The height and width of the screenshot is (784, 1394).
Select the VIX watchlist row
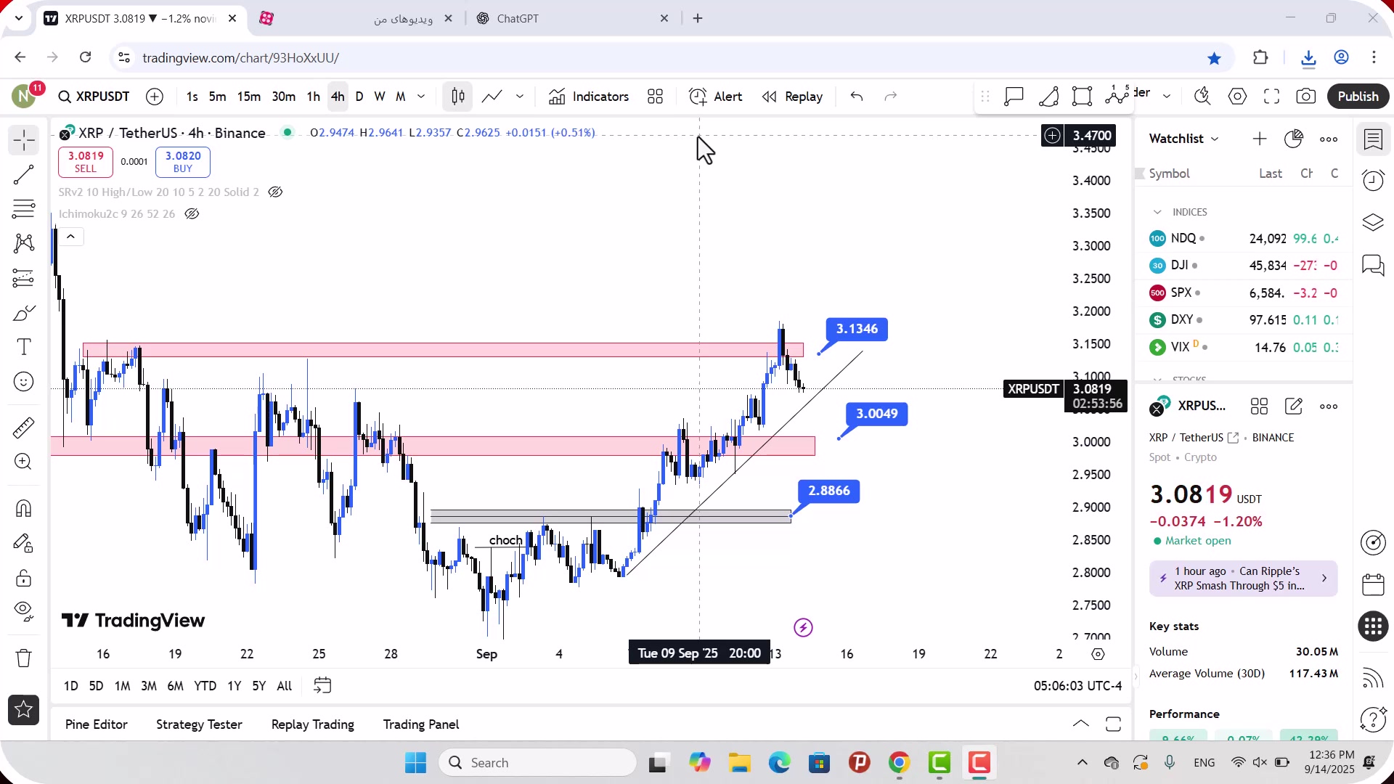tap(1244, 347)
